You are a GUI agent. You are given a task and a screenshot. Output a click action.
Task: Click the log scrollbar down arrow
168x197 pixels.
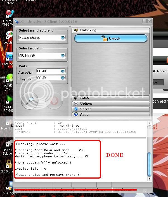pyautogui.click(x=149, y=179)
